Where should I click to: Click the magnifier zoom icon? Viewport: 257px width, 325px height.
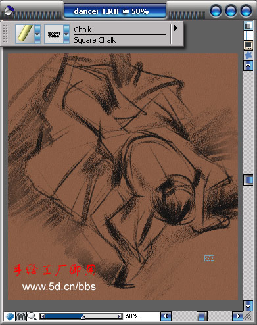click(x=32, y=316)
